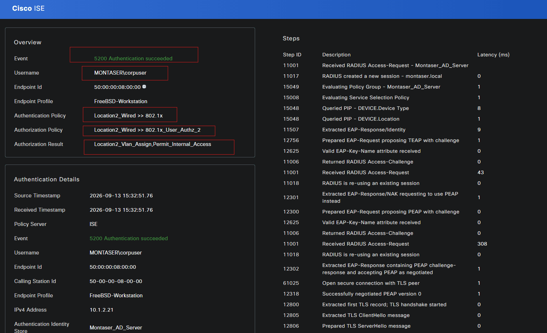Click the Authentication Details event '5200 Authentication succeeded'
The height and width of the screenshot is (333, 547).
(129, 238)
